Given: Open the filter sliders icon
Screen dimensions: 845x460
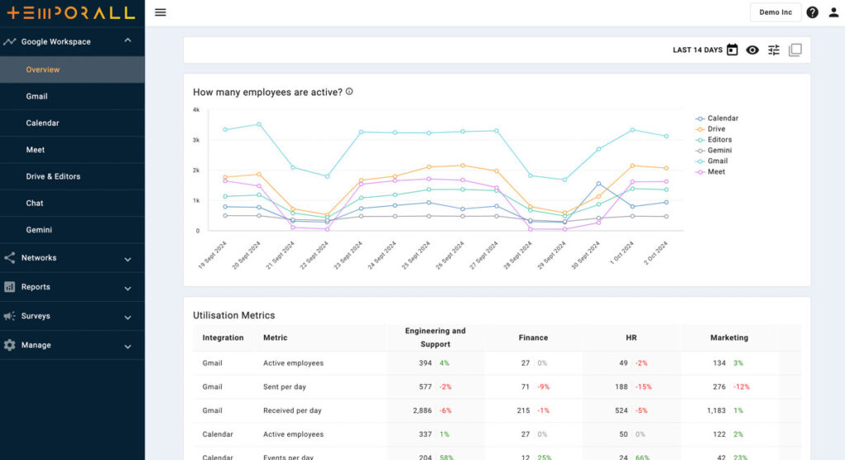Looking at the screenshot, I should click(x=774, y=50).
